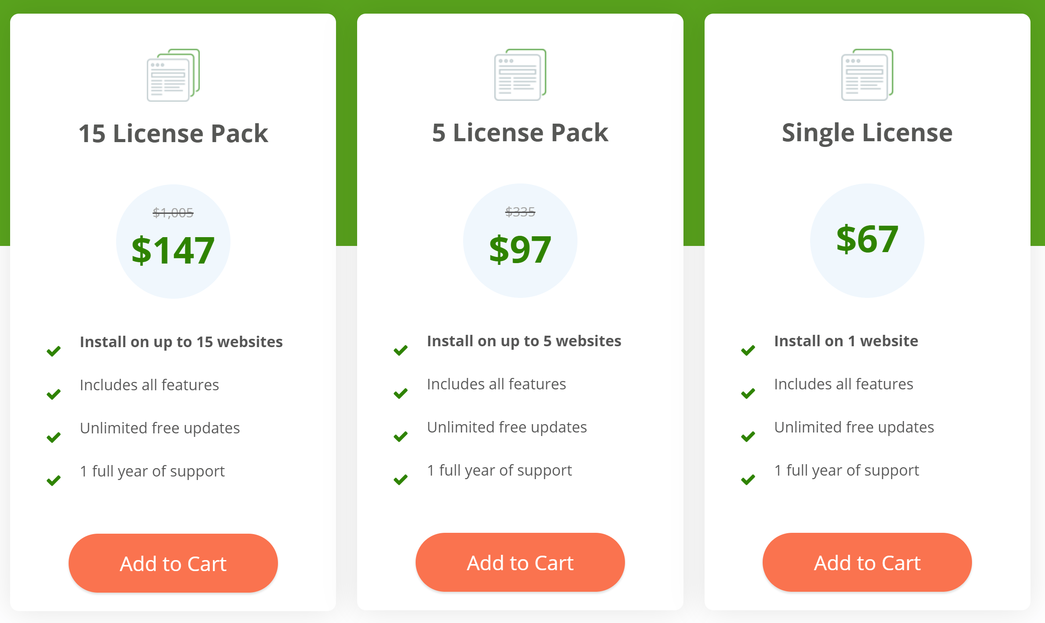Click checkmark next to 15 License Pack includes all features
The image size is (1045, 623).
(54, 394)
